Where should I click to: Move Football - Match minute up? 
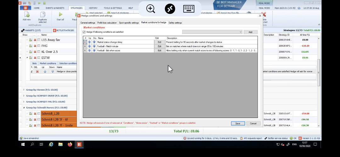coord(89,46)
